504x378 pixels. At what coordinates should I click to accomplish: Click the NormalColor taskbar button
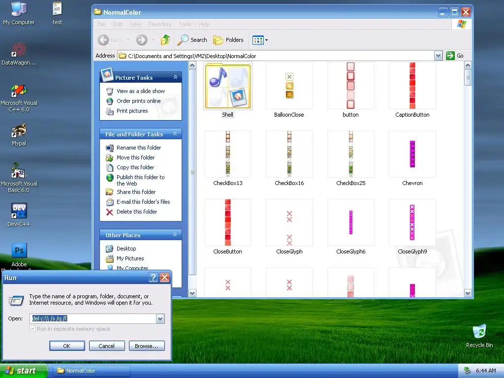coord(92,371)
